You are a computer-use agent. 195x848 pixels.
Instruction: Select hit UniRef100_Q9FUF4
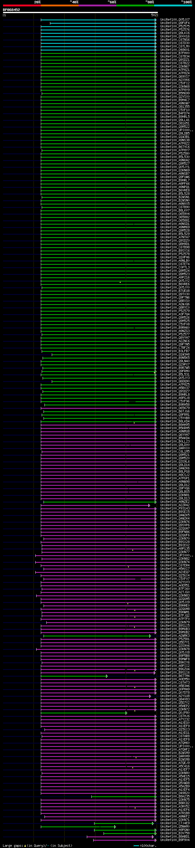click(x=175, y=23)
